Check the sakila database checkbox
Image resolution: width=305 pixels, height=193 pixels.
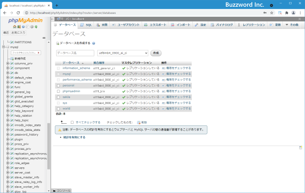click(58, 97)
